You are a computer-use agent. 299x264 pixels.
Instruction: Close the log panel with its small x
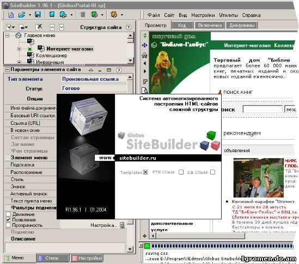(x=141, y=245)
